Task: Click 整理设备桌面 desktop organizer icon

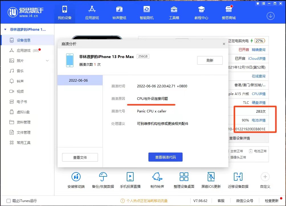Action: click(184, 177)
